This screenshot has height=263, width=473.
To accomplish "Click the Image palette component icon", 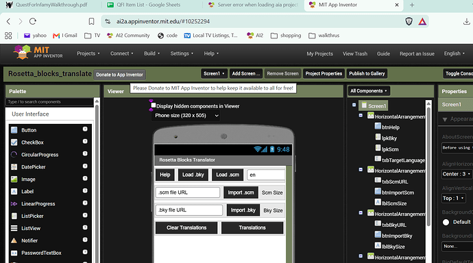I will 14,179.
